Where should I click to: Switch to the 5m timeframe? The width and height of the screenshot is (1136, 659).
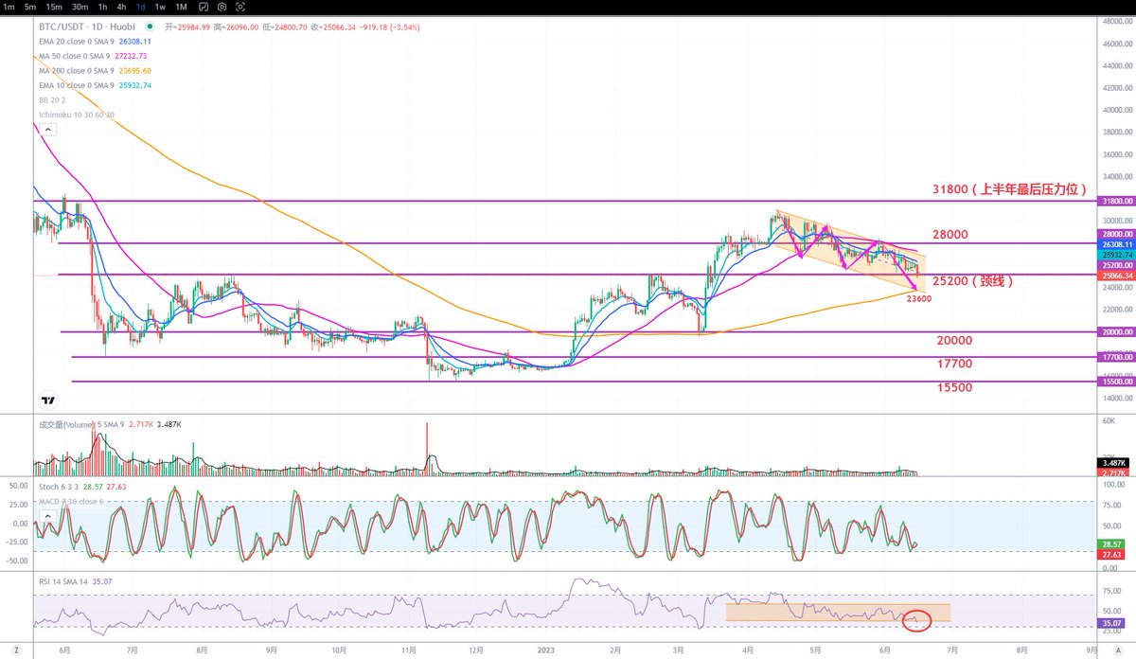point(30,7)
